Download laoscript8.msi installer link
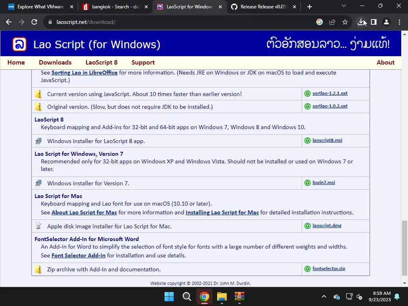The height and width of the screenshot is (306, 408). pyautogui.click(x=328, y=140)
